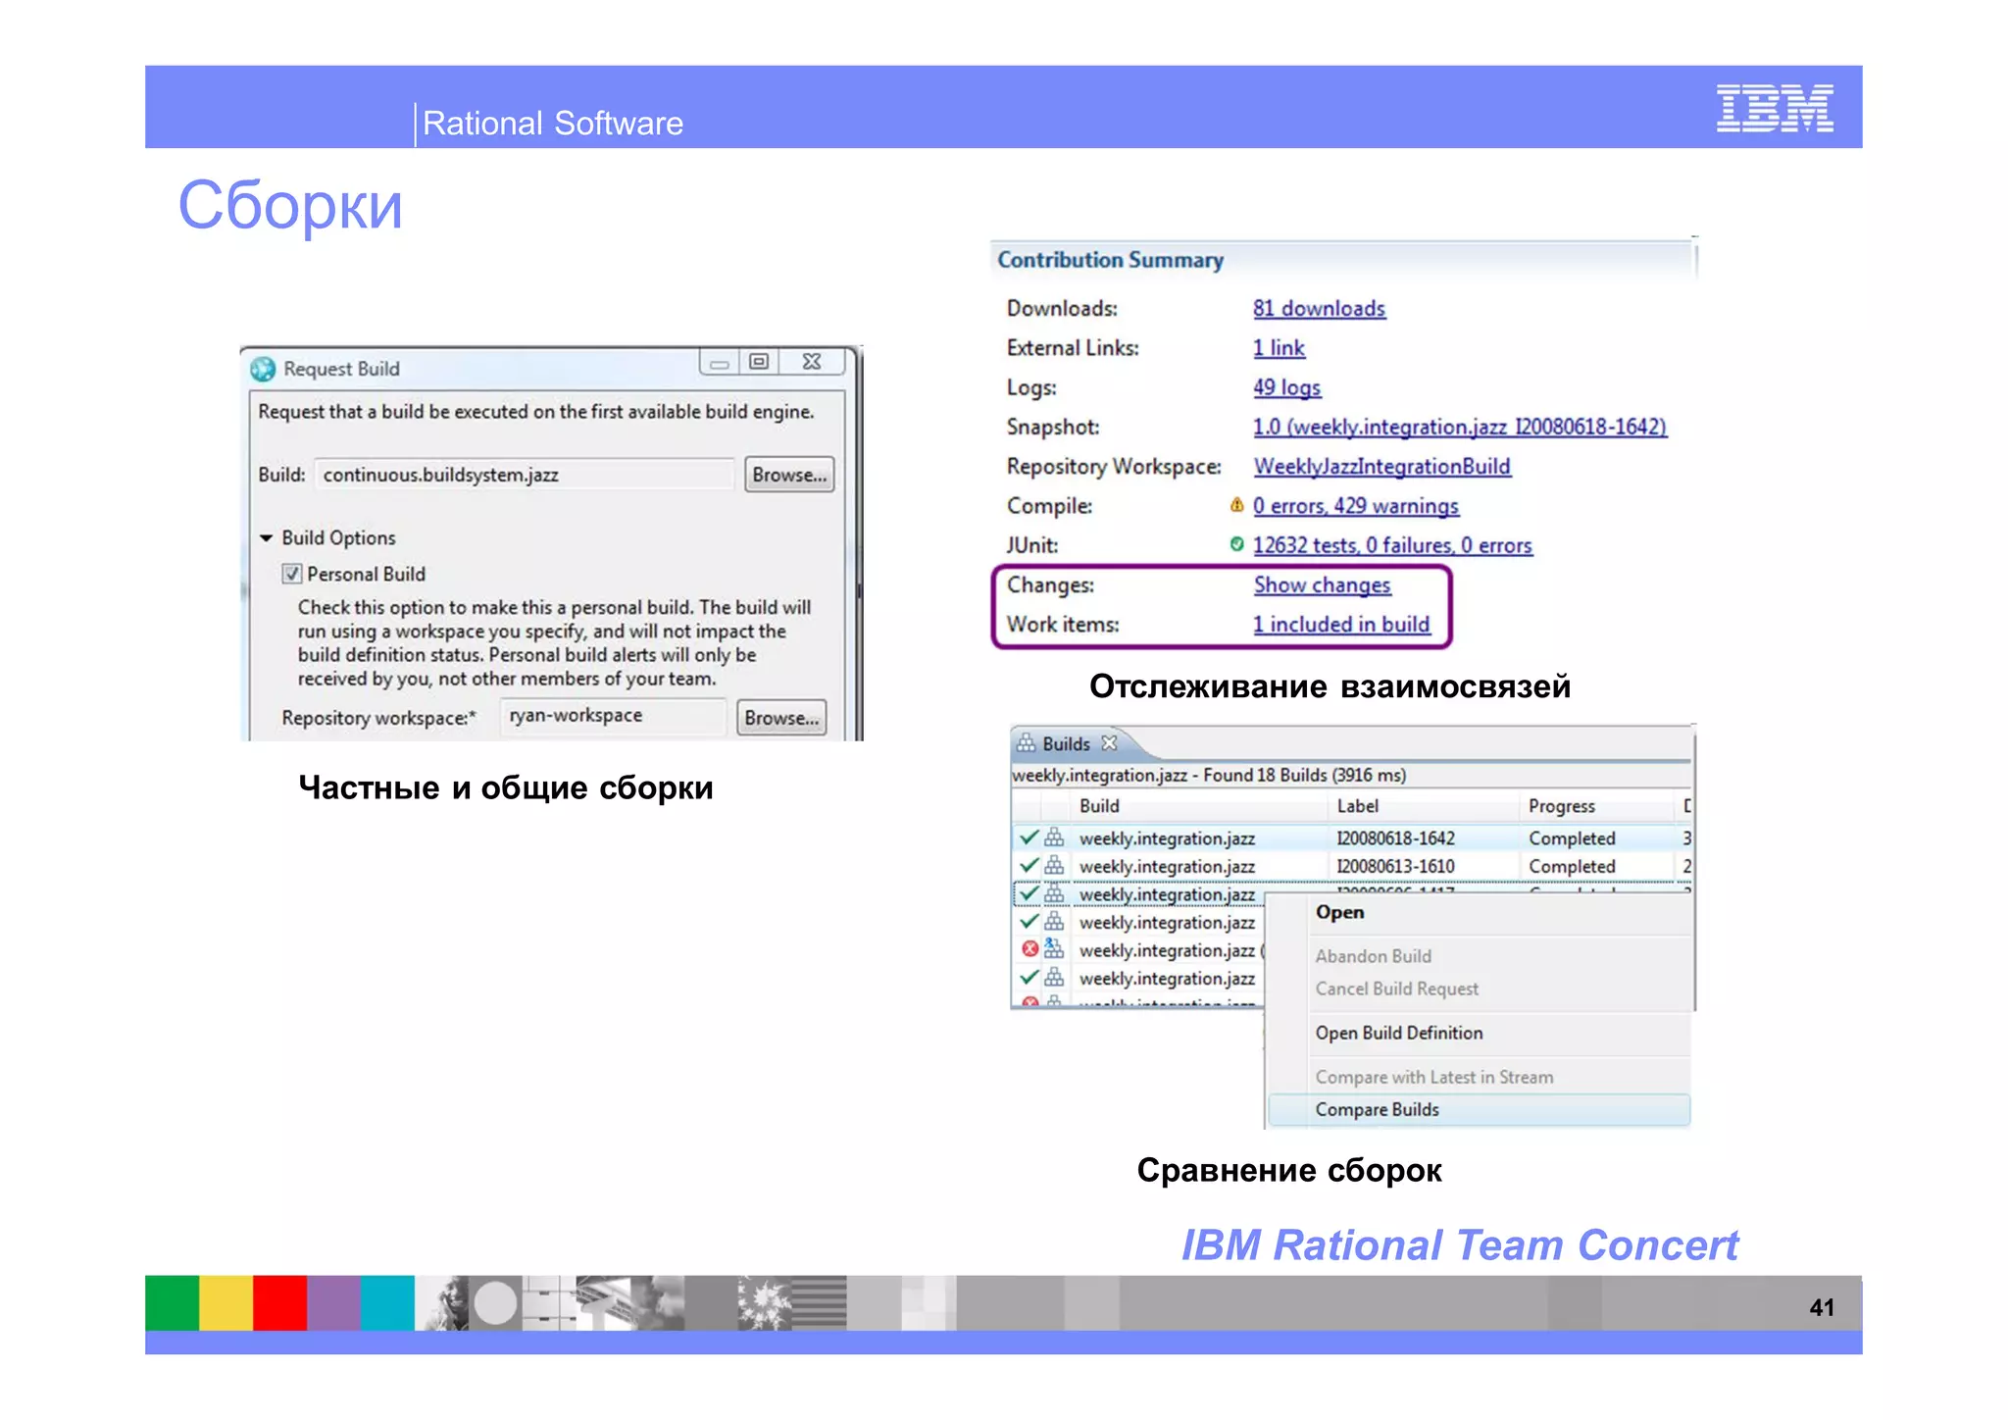This screenshot has height=1420, width=2008.
Task: Choose Open Build Definition menu item
Action: pyautogui.click(x=1479, y=1033)
